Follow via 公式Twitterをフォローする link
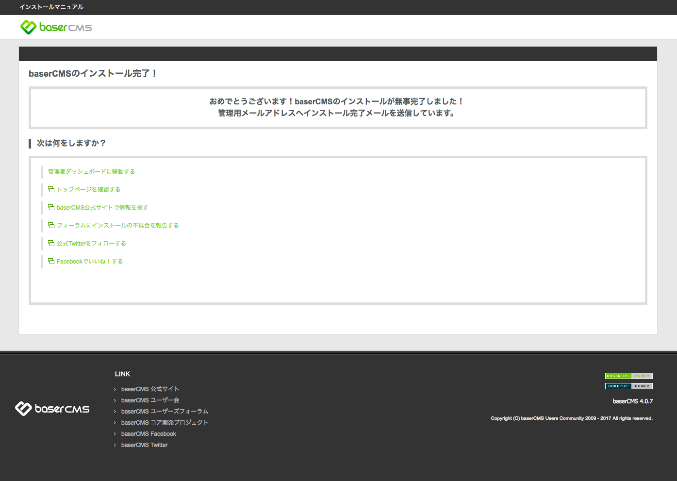The image size is (677, 481). tap(91, 243)
